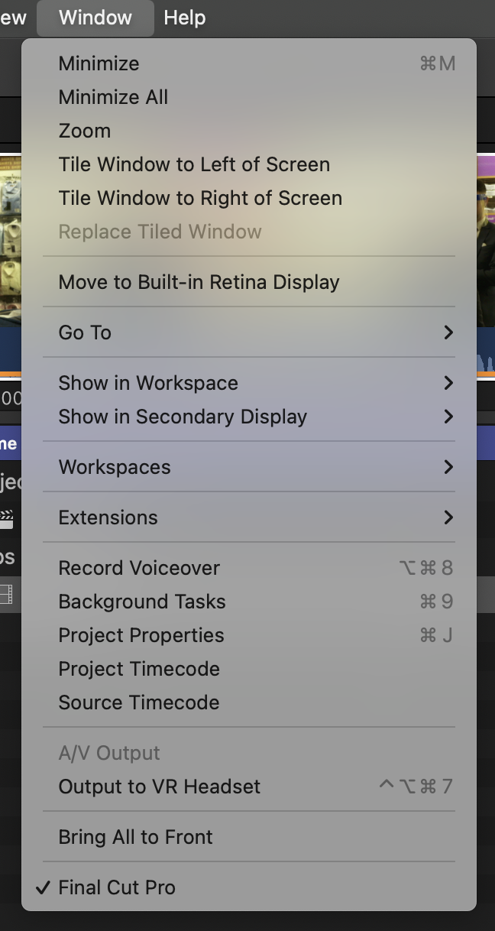The width and height of the screenshot is (495, 931).
Task: Open the Workspaces submenu
Action: [249, 467]
